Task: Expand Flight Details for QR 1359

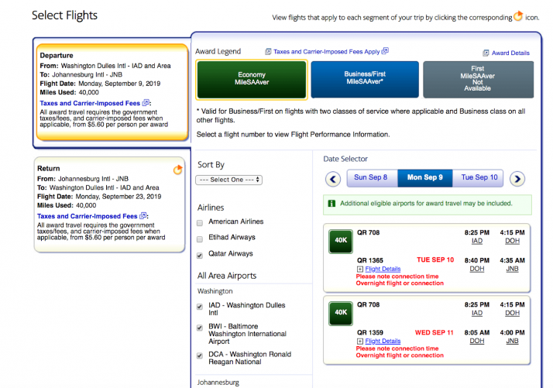Action: pyautogui.click(x=383, y=341)
